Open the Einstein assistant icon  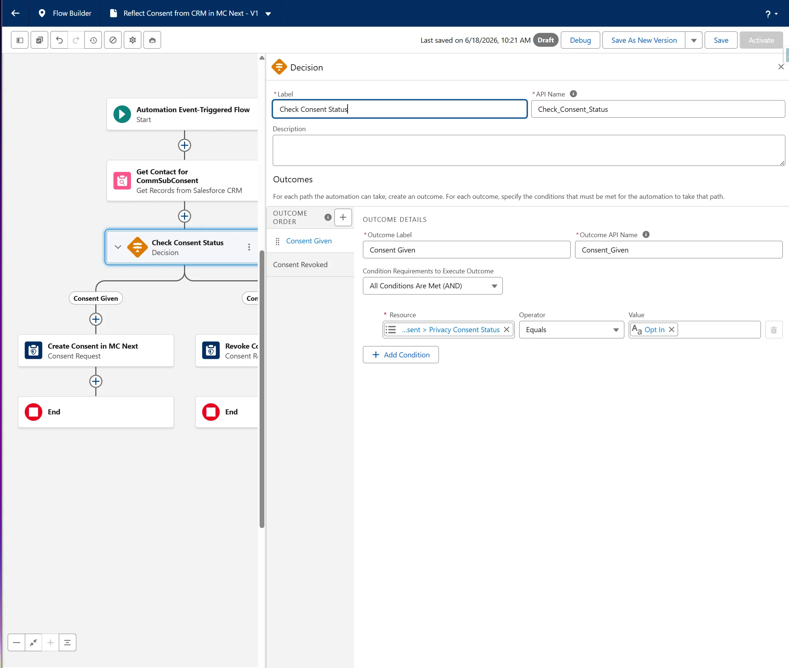152,40
